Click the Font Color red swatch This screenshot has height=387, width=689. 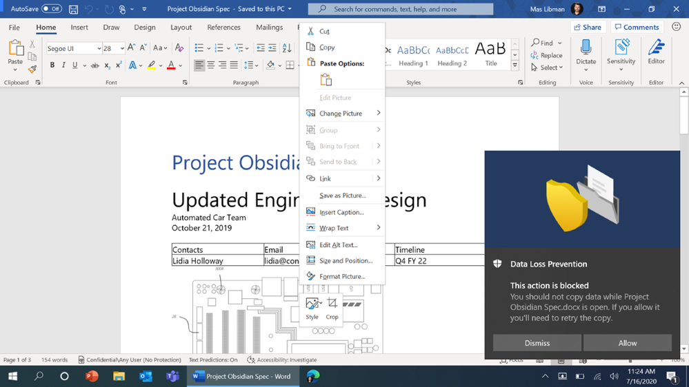pos(171,65)
